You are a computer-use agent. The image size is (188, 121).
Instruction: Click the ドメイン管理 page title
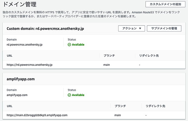(20, 5)
